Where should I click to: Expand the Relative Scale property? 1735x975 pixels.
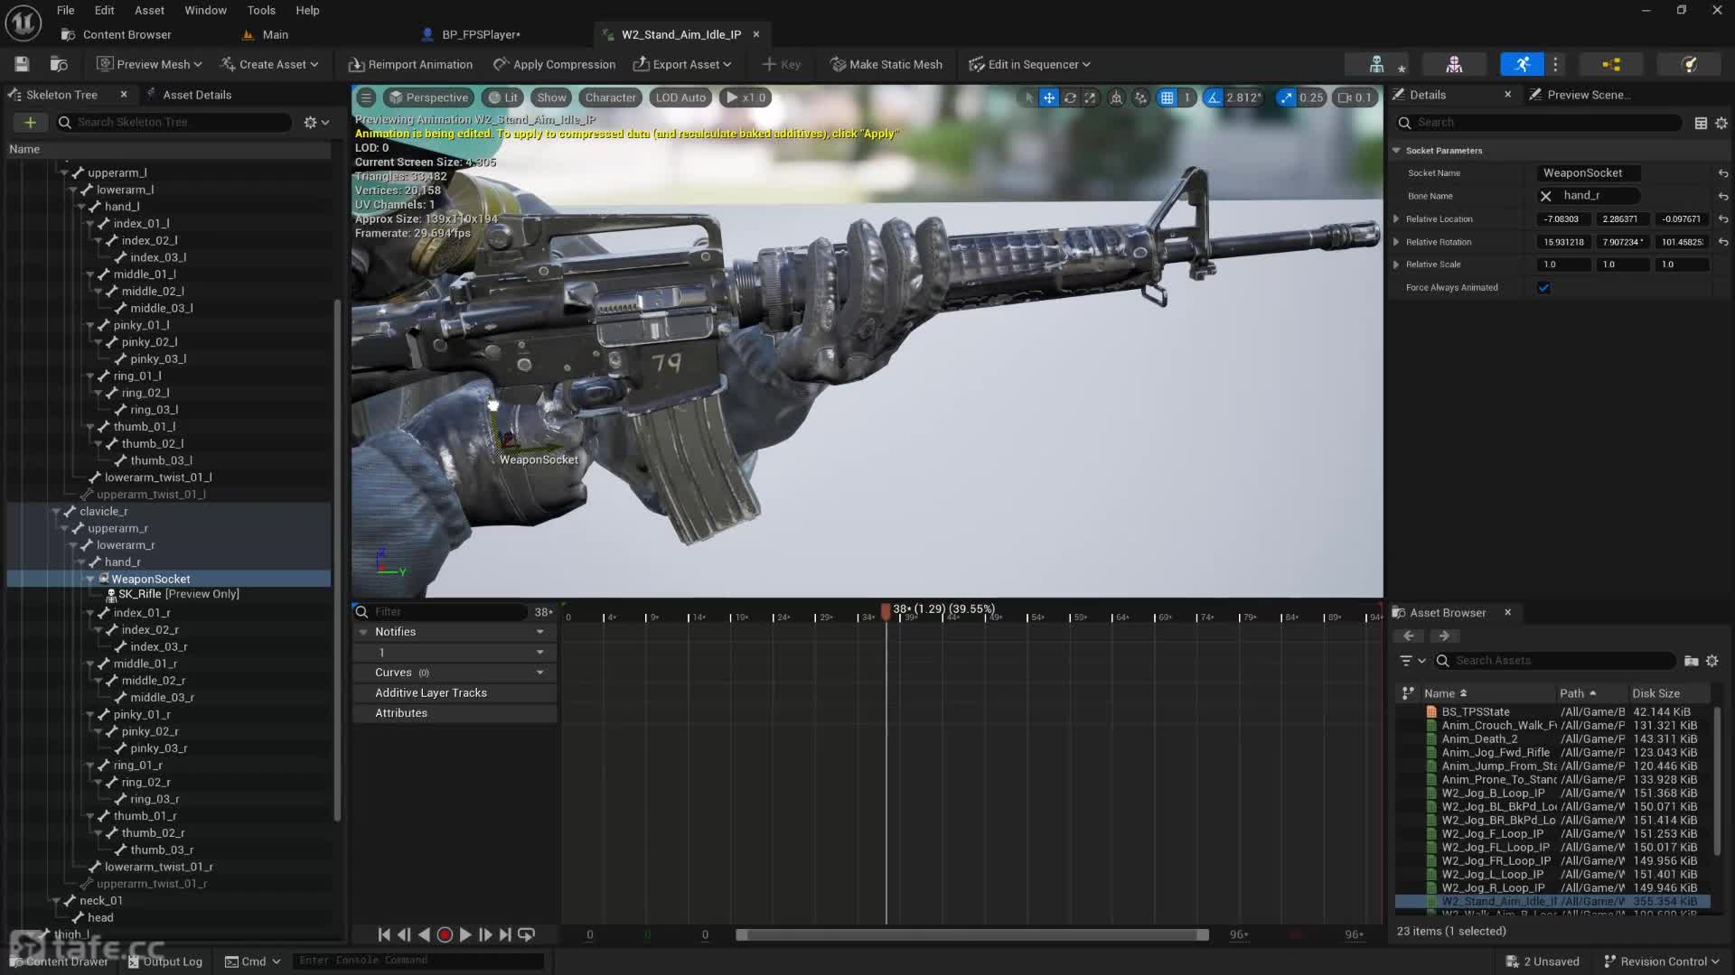click(x=1396, y=265)
